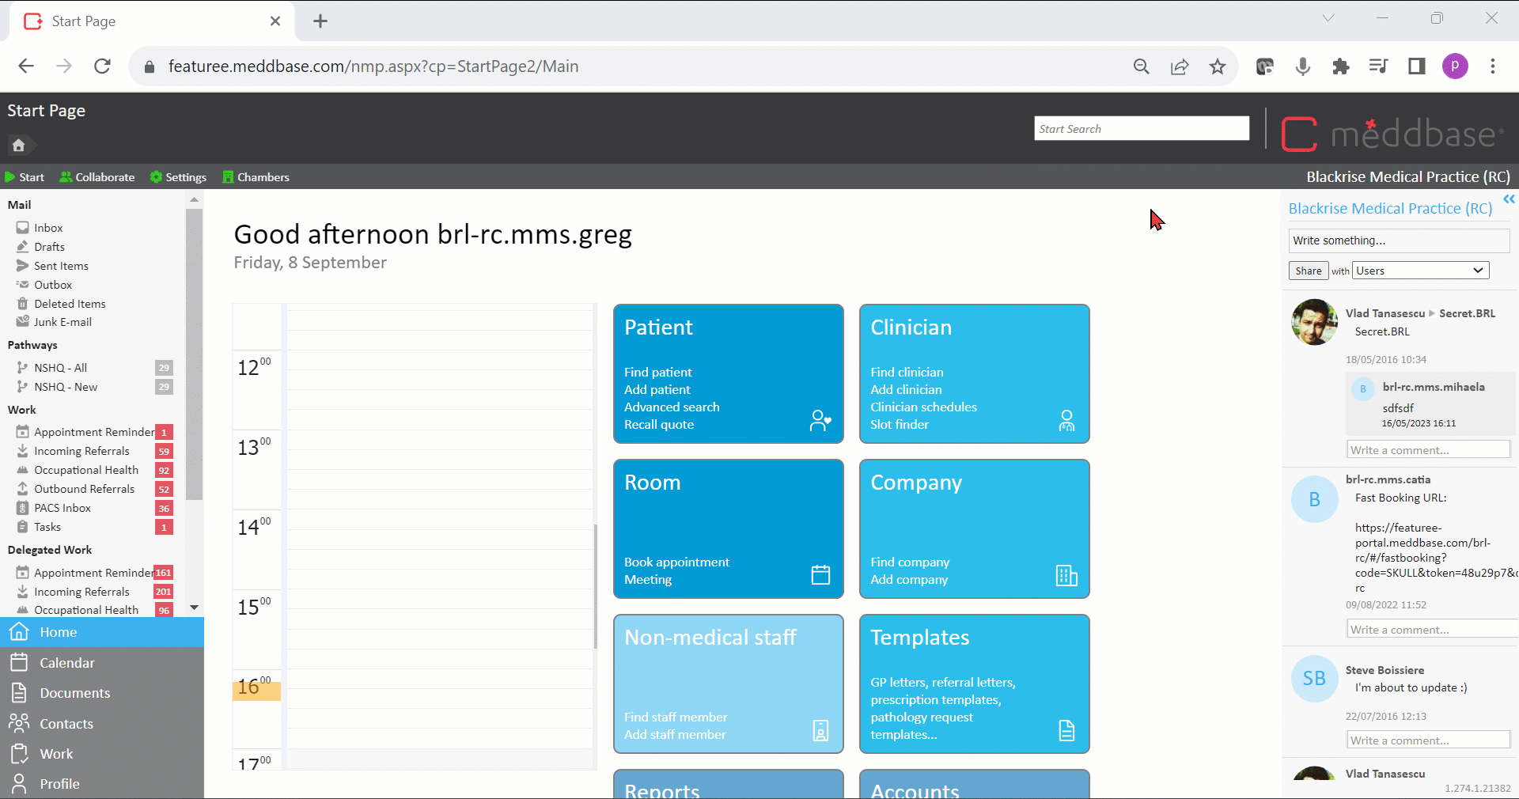1519x799 pixels.
Task: Open the Share with Users dropdown
Action: pyautogui.click(x=1420, y=271)
